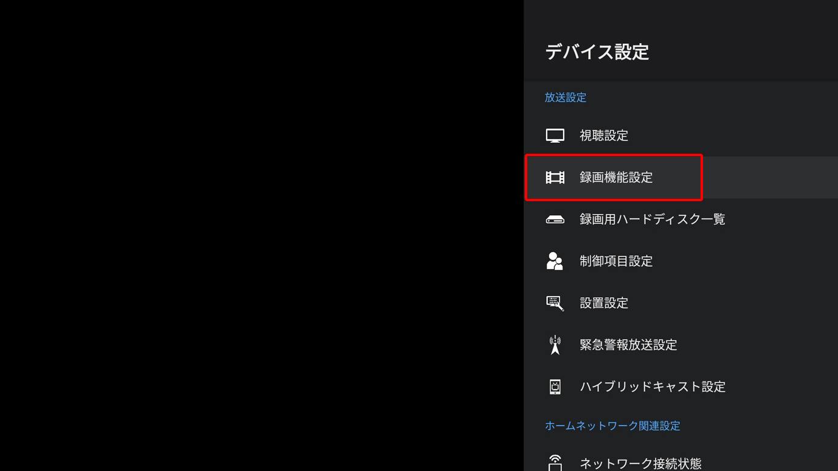Open 視聴設定 menu item

click(x=681, y=136)
